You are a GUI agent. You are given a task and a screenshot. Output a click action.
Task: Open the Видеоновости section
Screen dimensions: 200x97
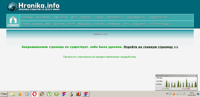click(x=159, y=17)
